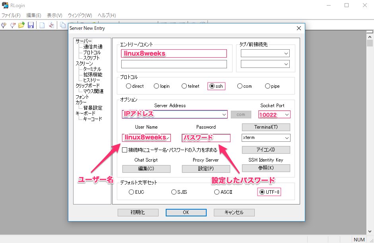Click the new connection plug icon
Image resolution: width=374 pixels, height=243 pixels.
[x=4, y=25]
